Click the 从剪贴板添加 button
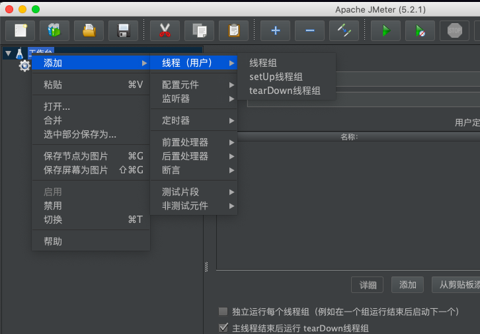 [x=456, y=285]
